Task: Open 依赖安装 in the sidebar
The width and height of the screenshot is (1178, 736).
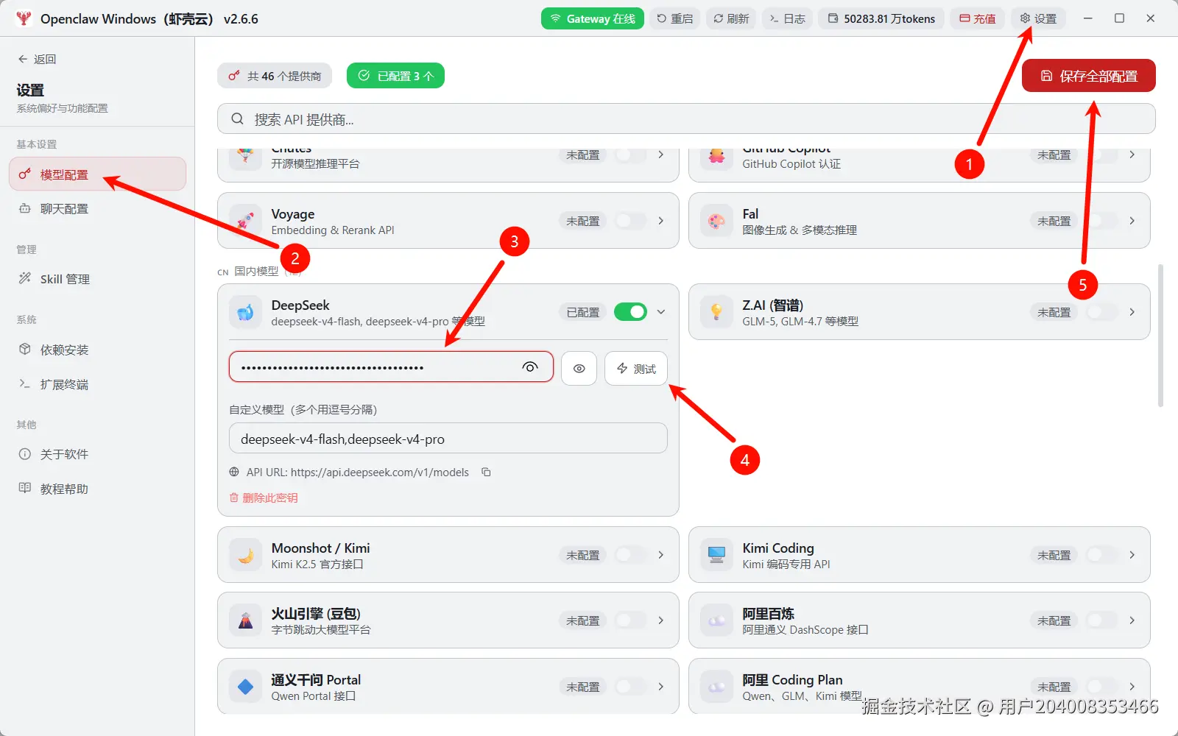Action: point(97,350)
